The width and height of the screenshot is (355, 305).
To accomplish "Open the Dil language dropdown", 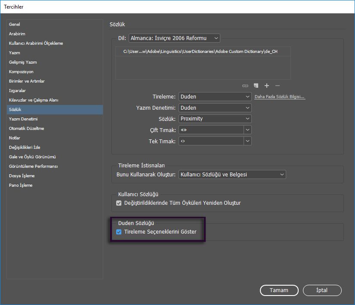I will [174, 38].
